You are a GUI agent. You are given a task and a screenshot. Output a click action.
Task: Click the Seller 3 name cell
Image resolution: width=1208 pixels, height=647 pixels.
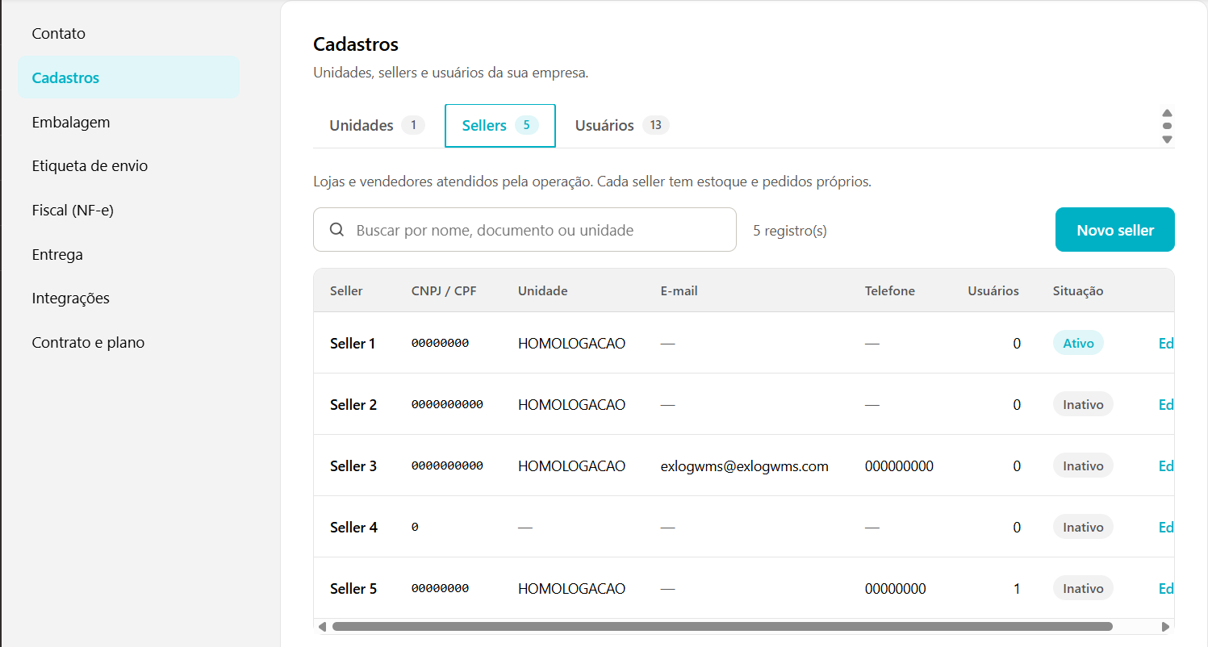coord(353,465)
